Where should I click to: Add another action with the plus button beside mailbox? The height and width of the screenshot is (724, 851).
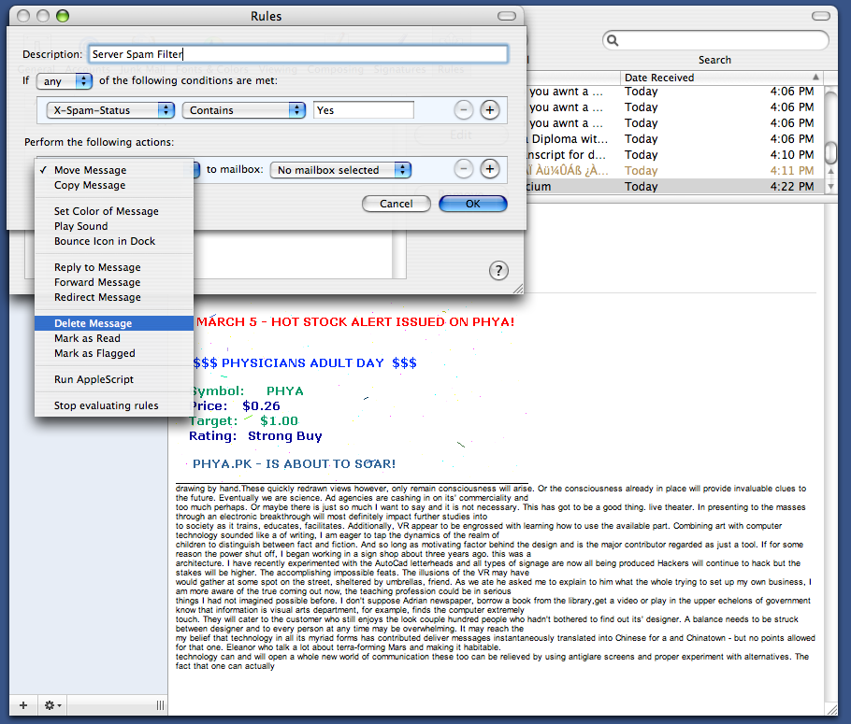pyautogui.click(x=489, y=169)
